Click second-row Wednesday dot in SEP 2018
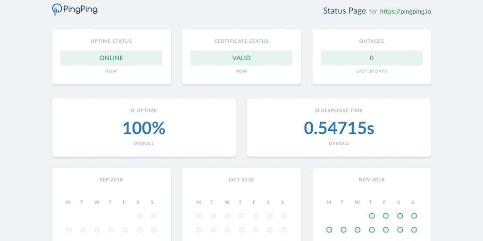483x241 pixels. (x=97, y=230)
